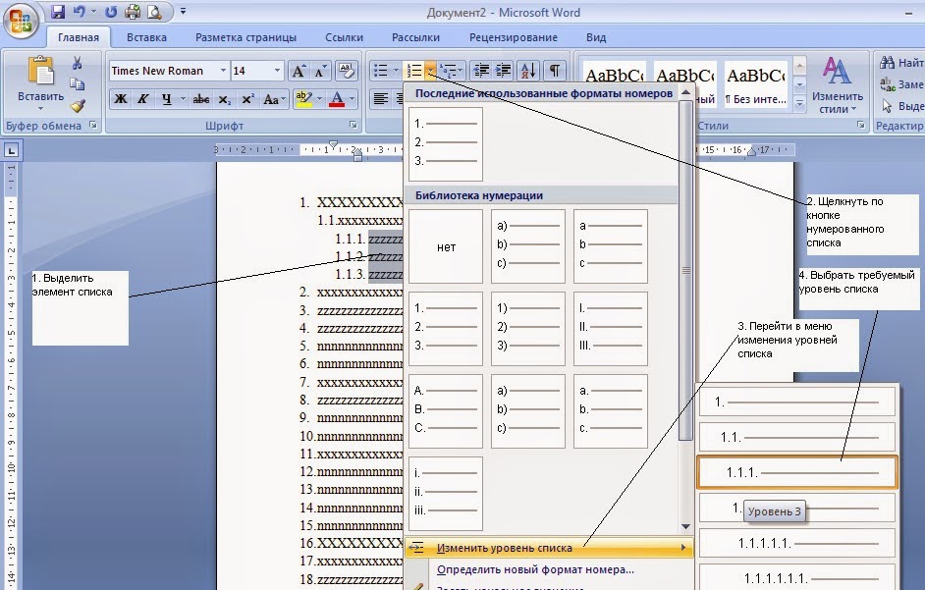Open the Вид tab

(596, 37)
